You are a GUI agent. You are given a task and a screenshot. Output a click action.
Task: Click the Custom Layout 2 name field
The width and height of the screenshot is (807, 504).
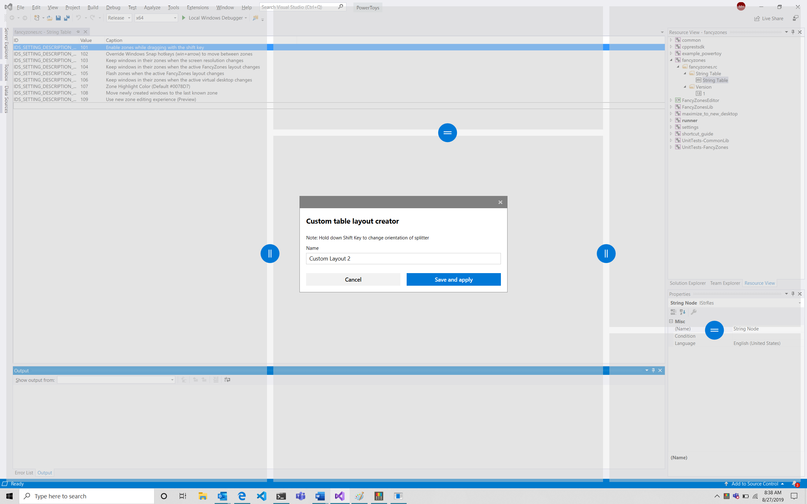tap(403, 258)
